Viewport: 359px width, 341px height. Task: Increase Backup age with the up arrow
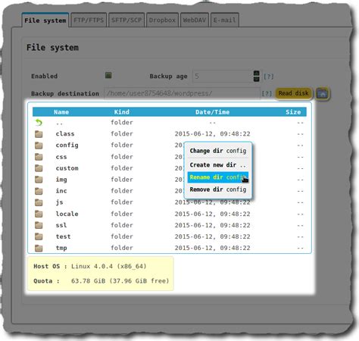[256, 74]
